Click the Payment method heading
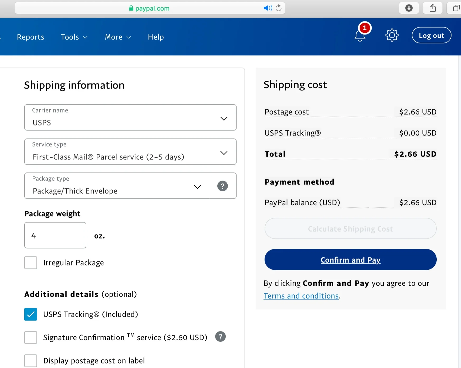Viewport: 461px width, 368px height. (299, 182)
